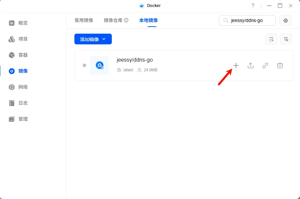Viewport: 300px width, 199px height.
Task: Open the help question mark icon
Action: (x=253, y=6)
